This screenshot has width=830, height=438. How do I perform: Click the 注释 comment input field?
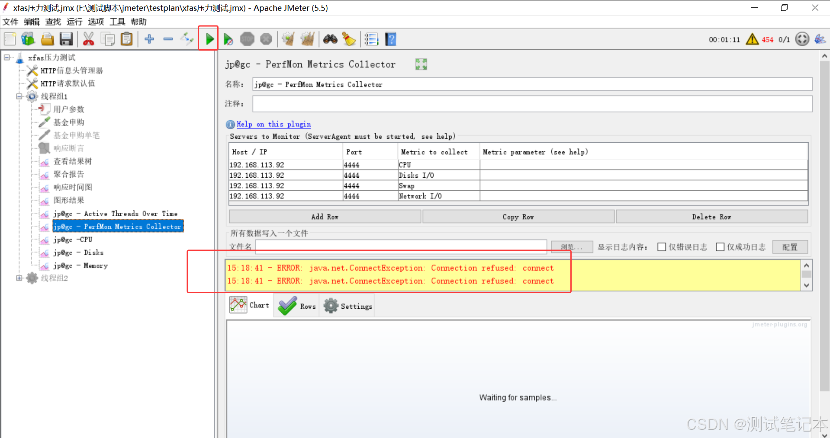point(532,104)
